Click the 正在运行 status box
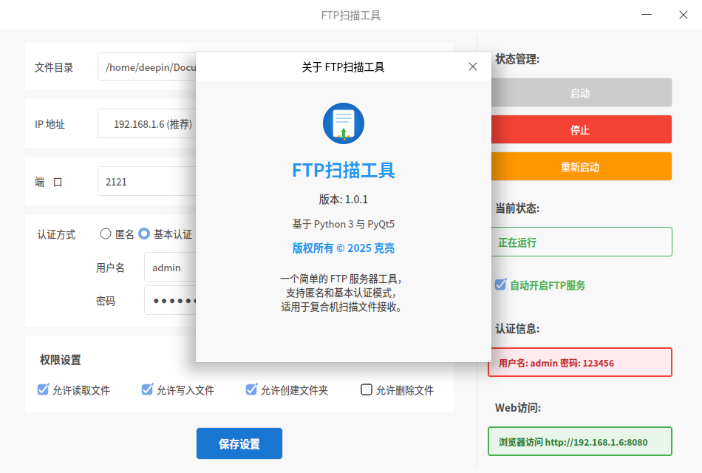The image size is (702, 473). [582, 242]
